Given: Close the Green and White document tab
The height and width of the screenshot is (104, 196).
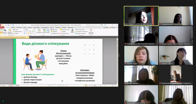Looking at the screenshot, I should [28, 37].
